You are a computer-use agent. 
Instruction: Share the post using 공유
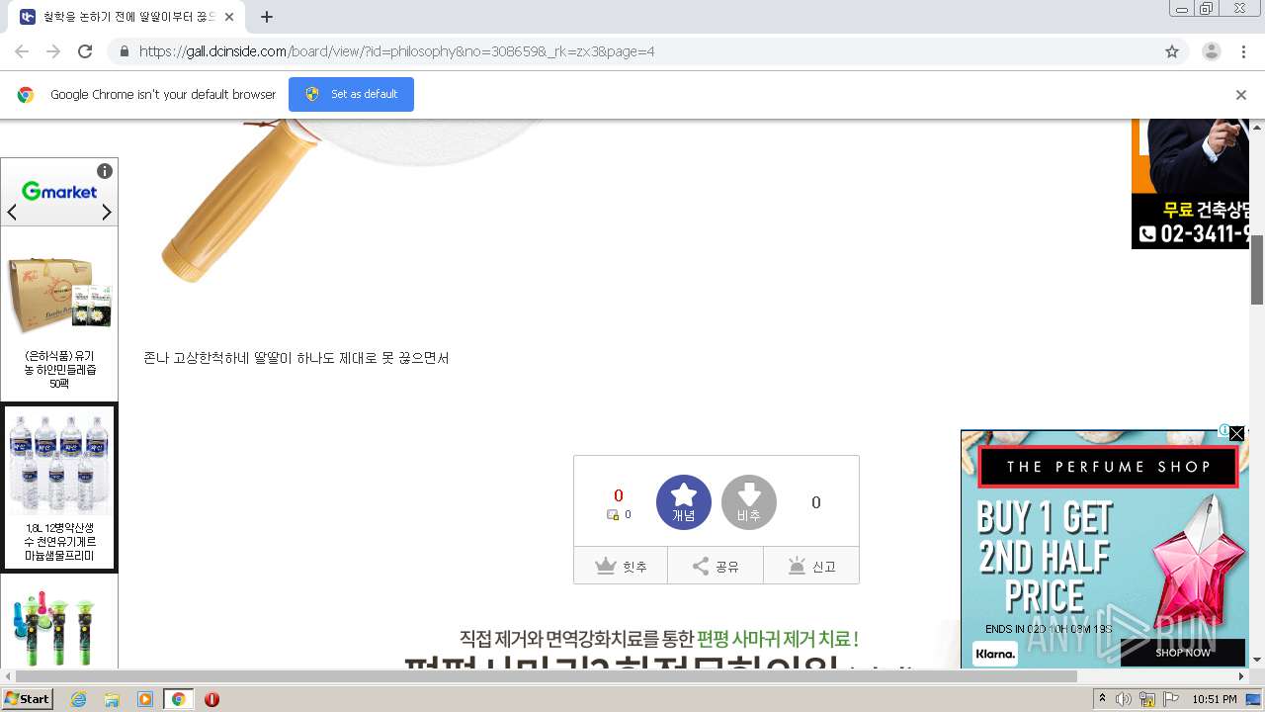pyautogui.click(x=716, y=566)
